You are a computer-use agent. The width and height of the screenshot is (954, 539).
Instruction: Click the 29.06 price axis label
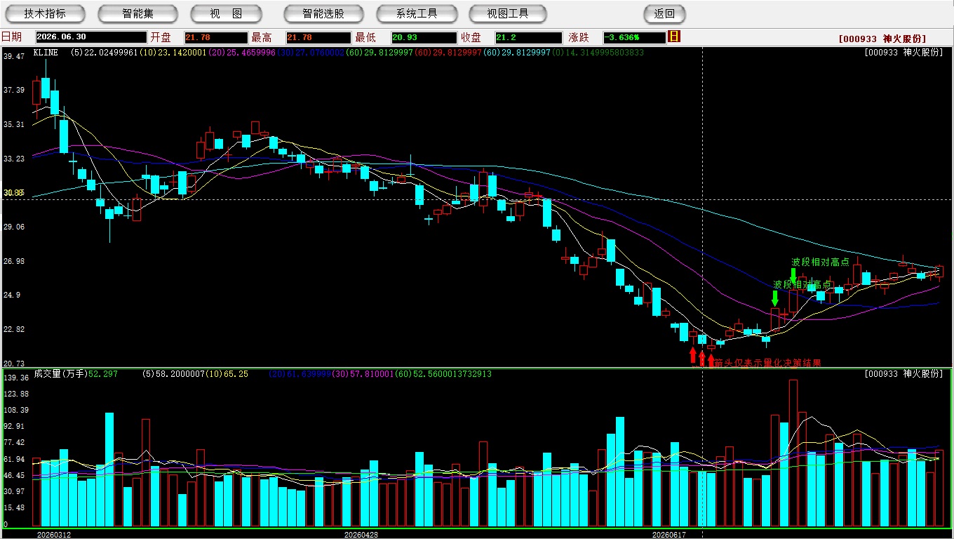(14, 227)
